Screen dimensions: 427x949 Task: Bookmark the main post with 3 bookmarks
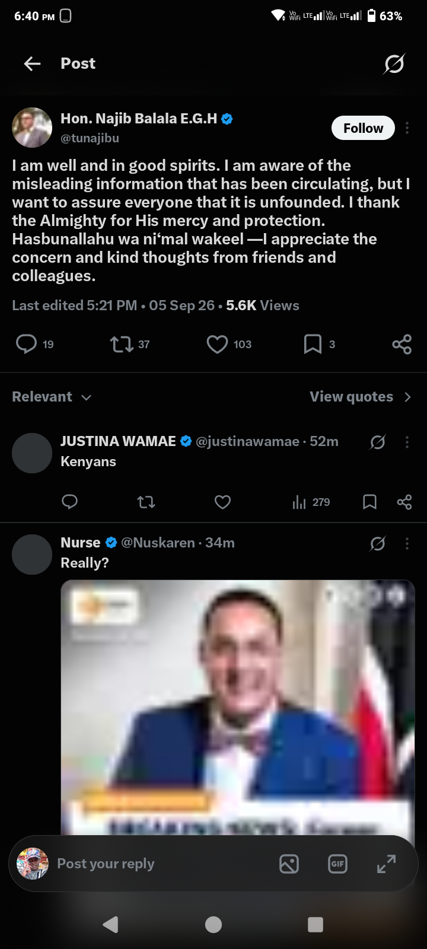tap(313, 344)
